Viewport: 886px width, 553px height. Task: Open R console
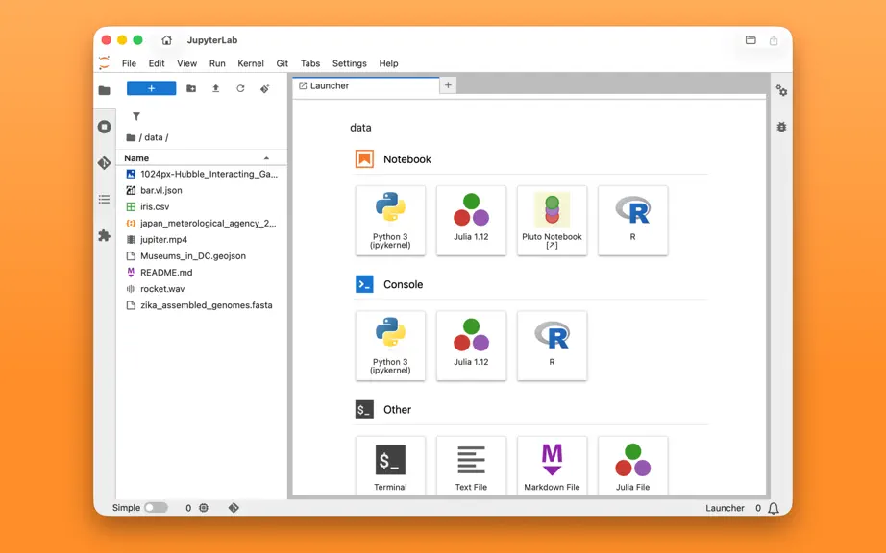pos(552,346)
